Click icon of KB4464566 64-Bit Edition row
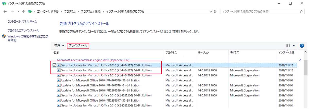The width and height of the screenshot is (309, 109). (x=59, y=75)
